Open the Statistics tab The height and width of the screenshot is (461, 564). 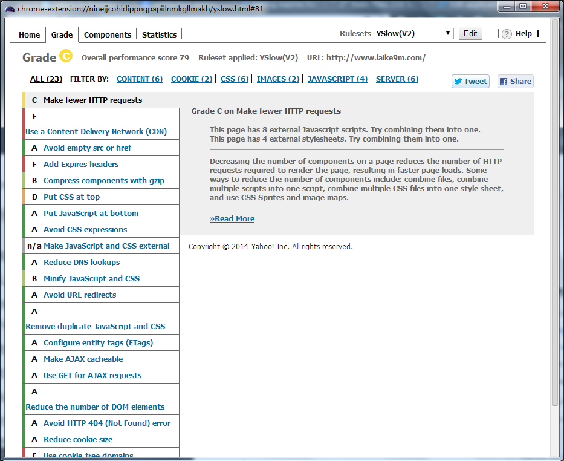point(160,34)
